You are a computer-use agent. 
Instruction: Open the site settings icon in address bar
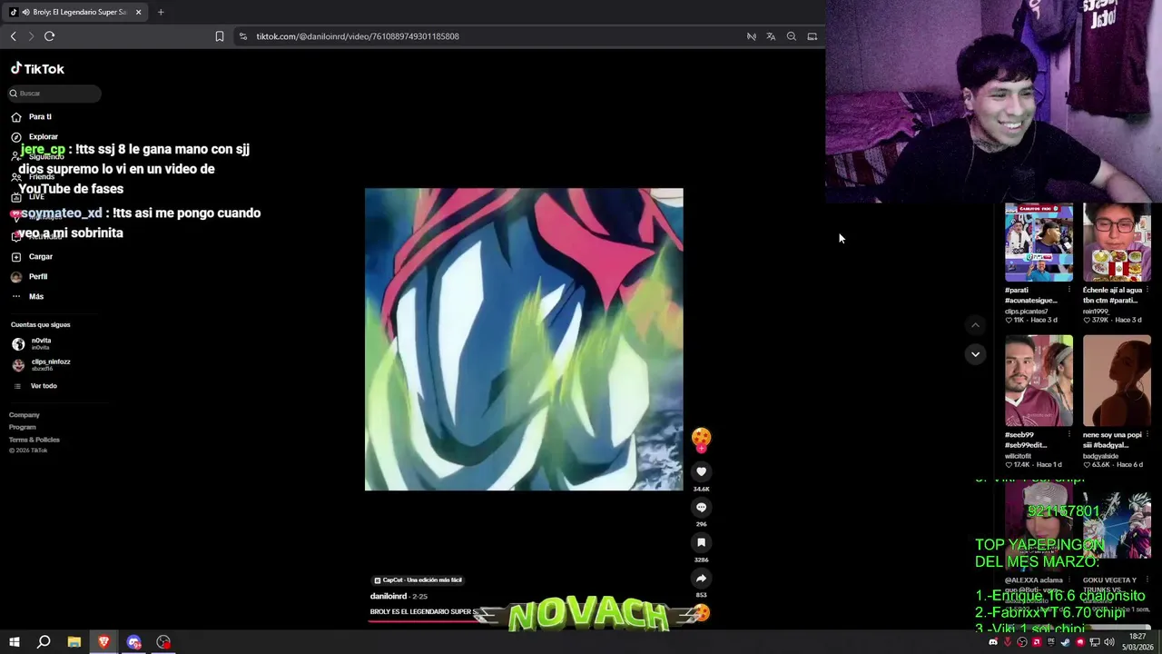(x=242, y=36)
